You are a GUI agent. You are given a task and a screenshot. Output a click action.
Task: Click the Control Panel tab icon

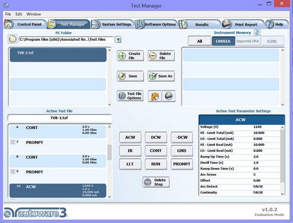[x=8, y=24]
